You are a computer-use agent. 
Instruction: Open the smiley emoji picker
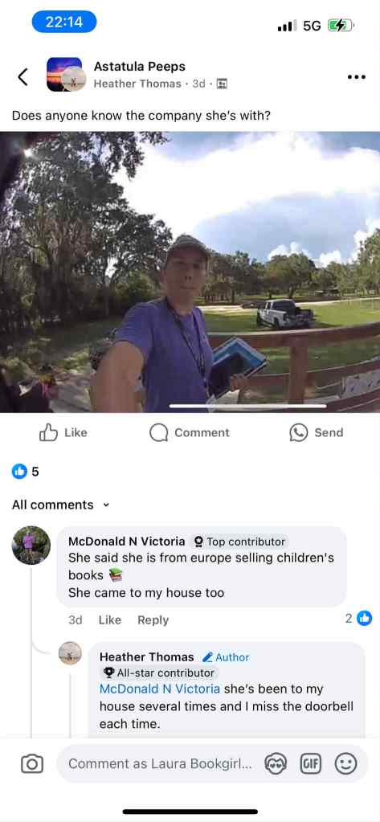(x=345, y=764)
